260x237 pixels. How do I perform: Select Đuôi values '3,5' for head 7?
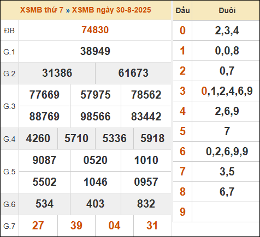227,172
